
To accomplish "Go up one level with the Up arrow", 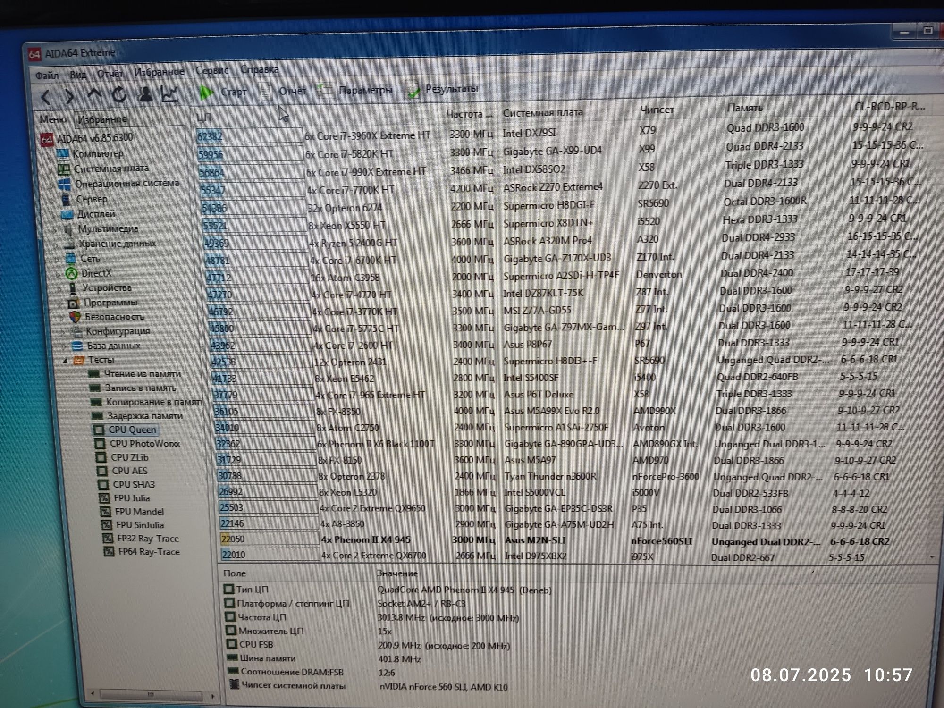I will tap(94, 94).
